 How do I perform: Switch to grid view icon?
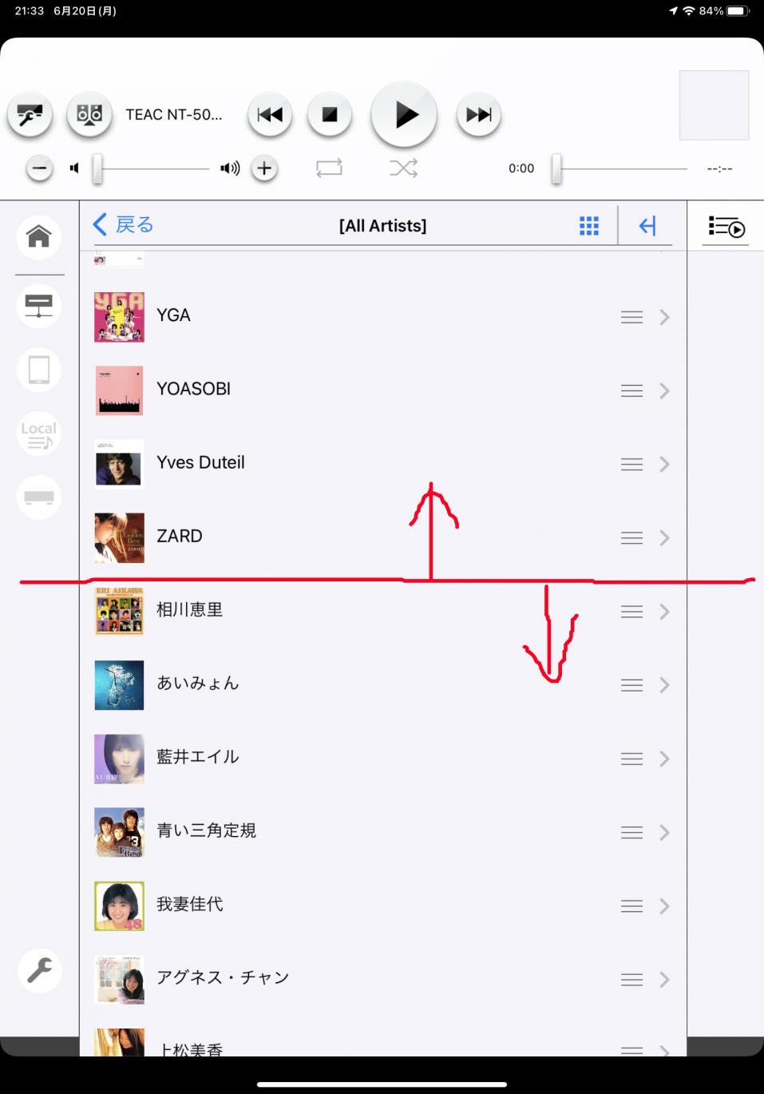click(x=589, y=226)
